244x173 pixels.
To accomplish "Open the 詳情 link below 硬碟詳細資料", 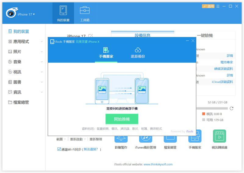I will point(230,75).
